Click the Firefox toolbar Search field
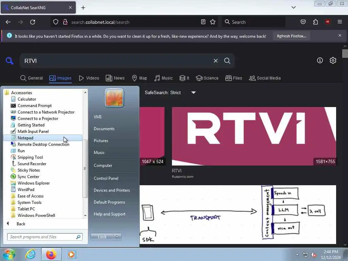This screenshot has width=348, height=261. point(254,22)
